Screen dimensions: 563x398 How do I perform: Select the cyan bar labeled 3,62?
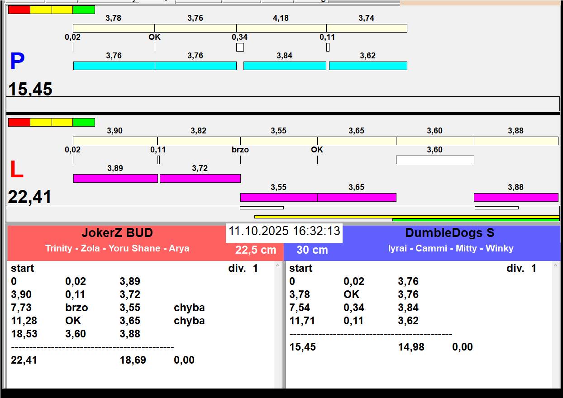point(368,66)
